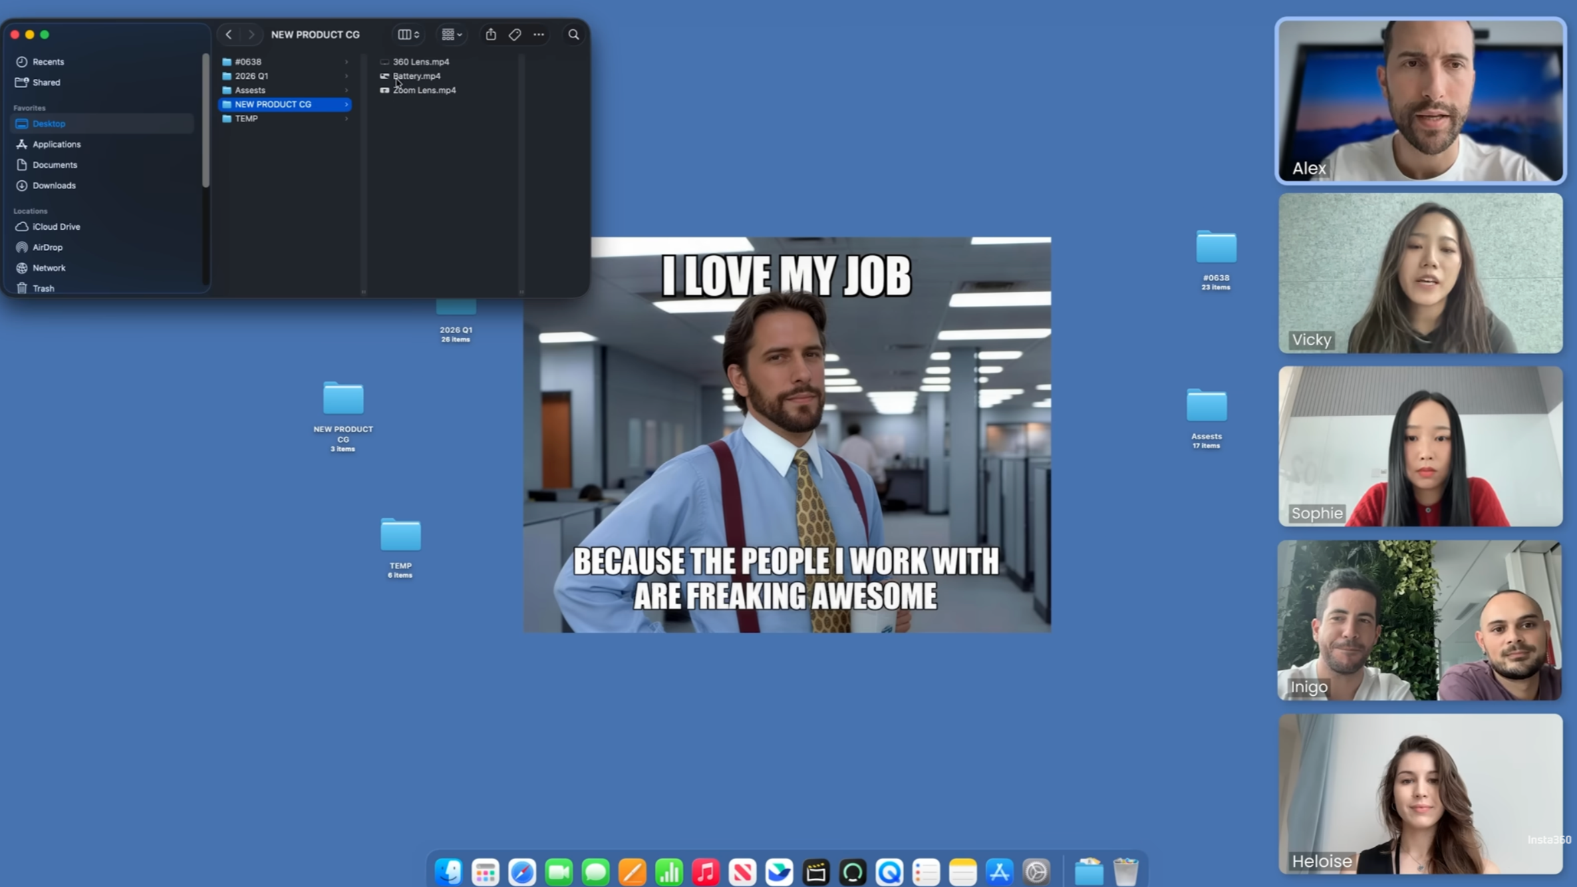
Task: Select the TEMP desktop folder icon
Action: (x=400, y=535)
